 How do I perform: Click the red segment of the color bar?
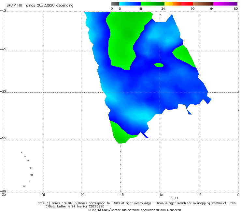187,4
